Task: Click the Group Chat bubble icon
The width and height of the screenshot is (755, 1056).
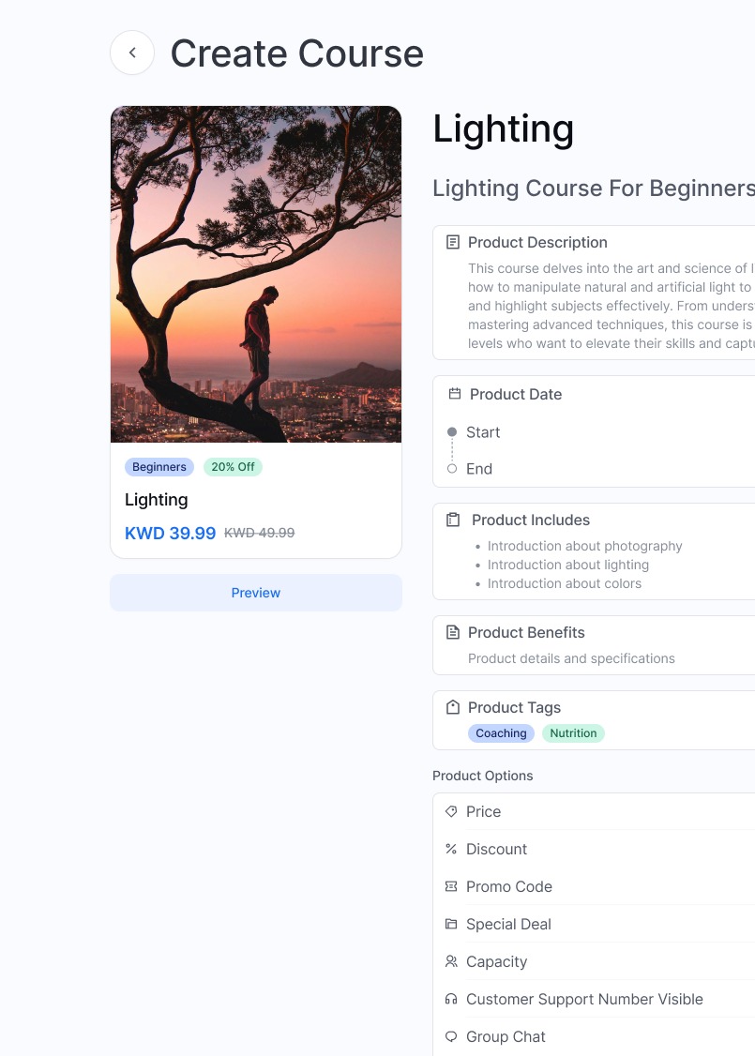Action: [x=451, y=1037]
